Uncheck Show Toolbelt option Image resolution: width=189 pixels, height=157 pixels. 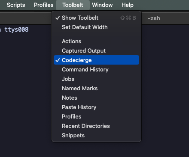[x=96, y=18]
